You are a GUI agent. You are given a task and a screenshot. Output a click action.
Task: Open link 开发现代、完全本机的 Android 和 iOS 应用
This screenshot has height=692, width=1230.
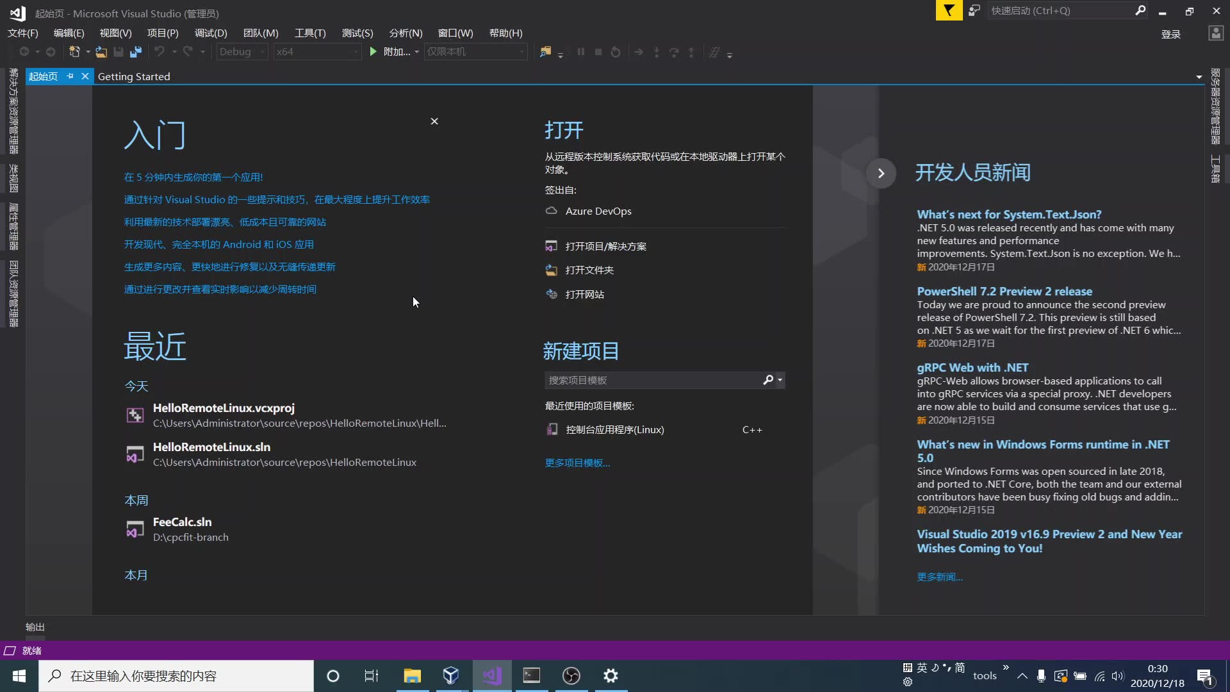point(218,244)
